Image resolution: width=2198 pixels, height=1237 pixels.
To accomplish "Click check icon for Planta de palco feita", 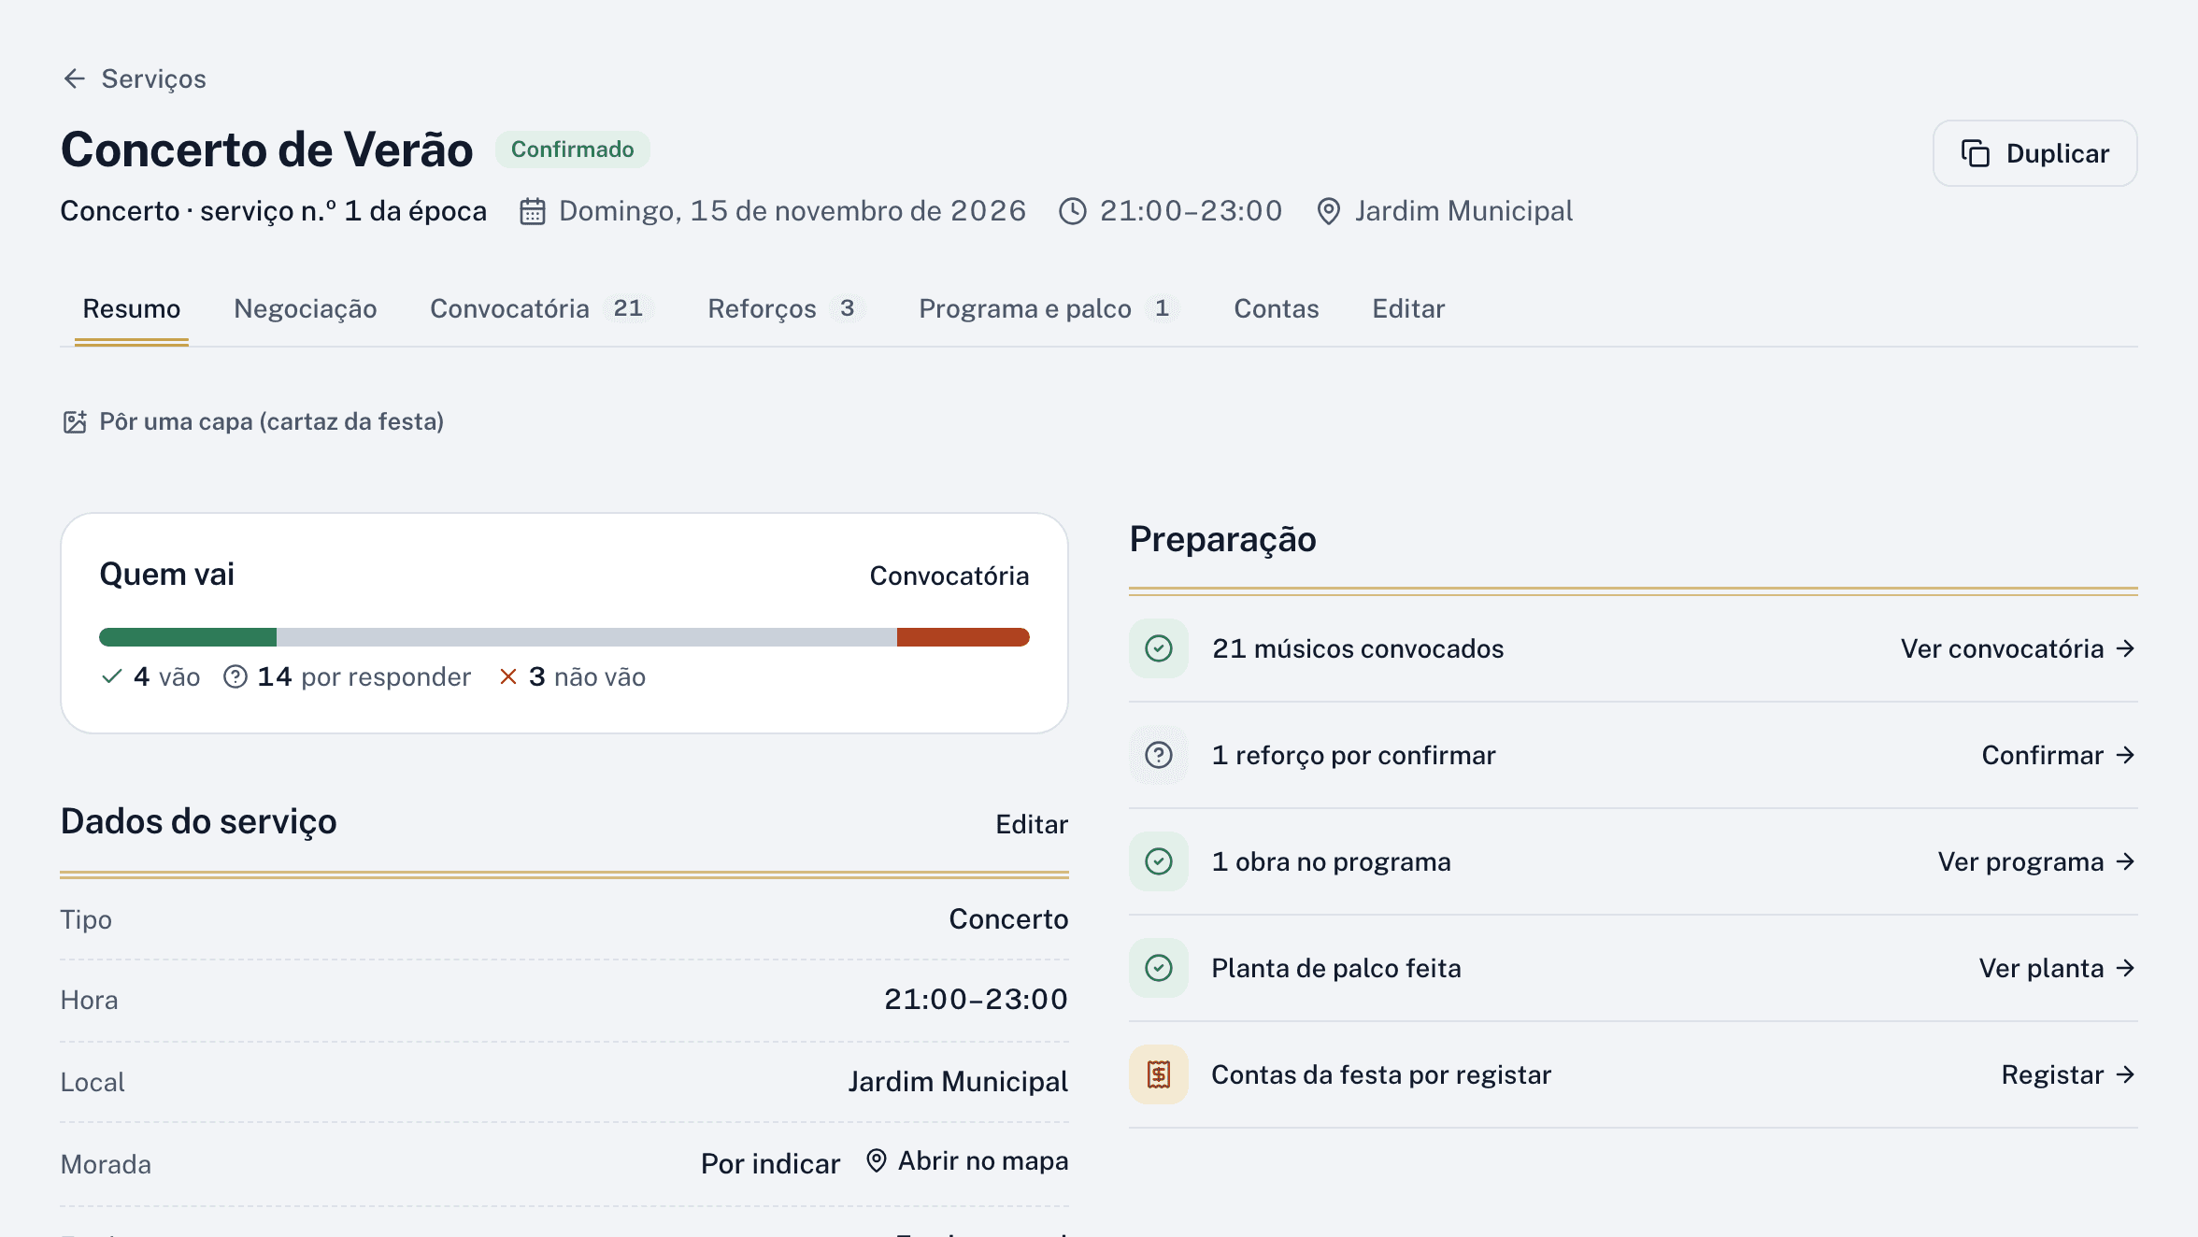I will (1159, 968).
